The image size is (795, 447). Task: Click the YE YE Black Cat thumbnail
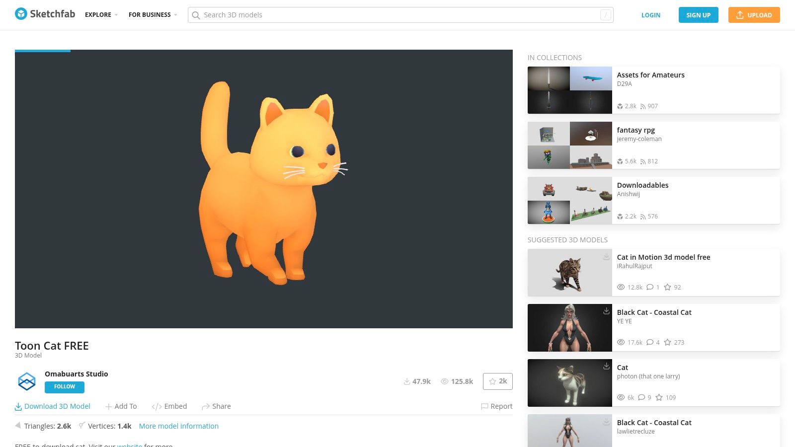(570, 328)
